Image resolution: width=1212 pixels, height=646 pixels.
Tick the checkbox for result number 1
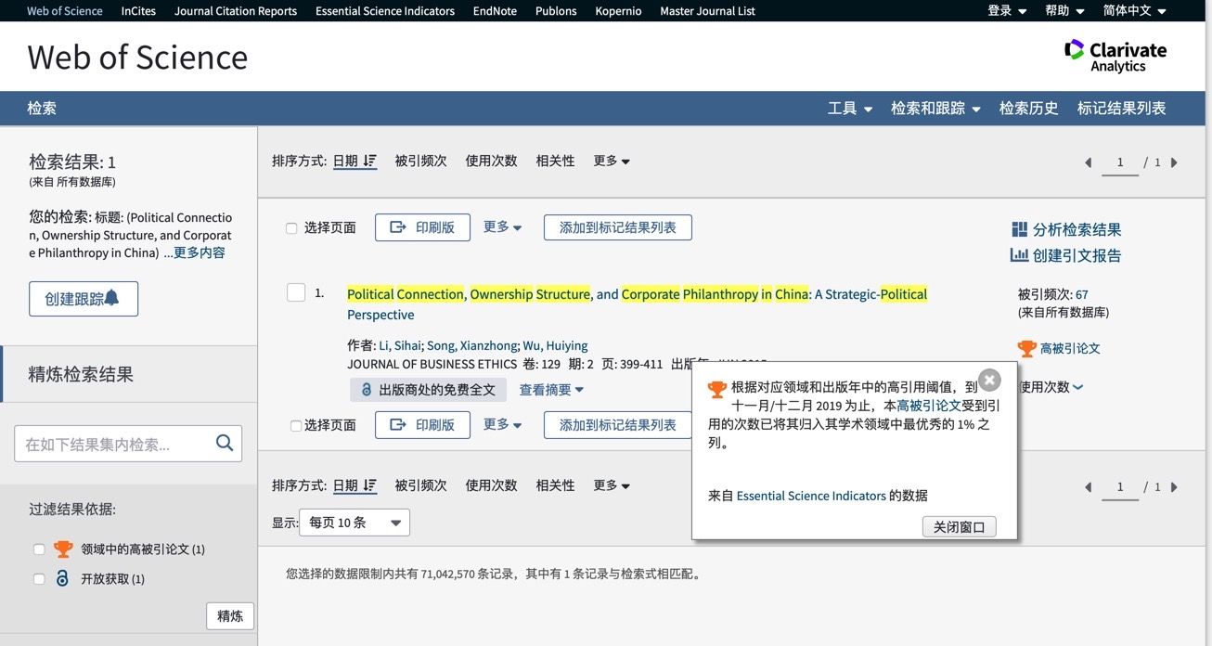[296, 293]
